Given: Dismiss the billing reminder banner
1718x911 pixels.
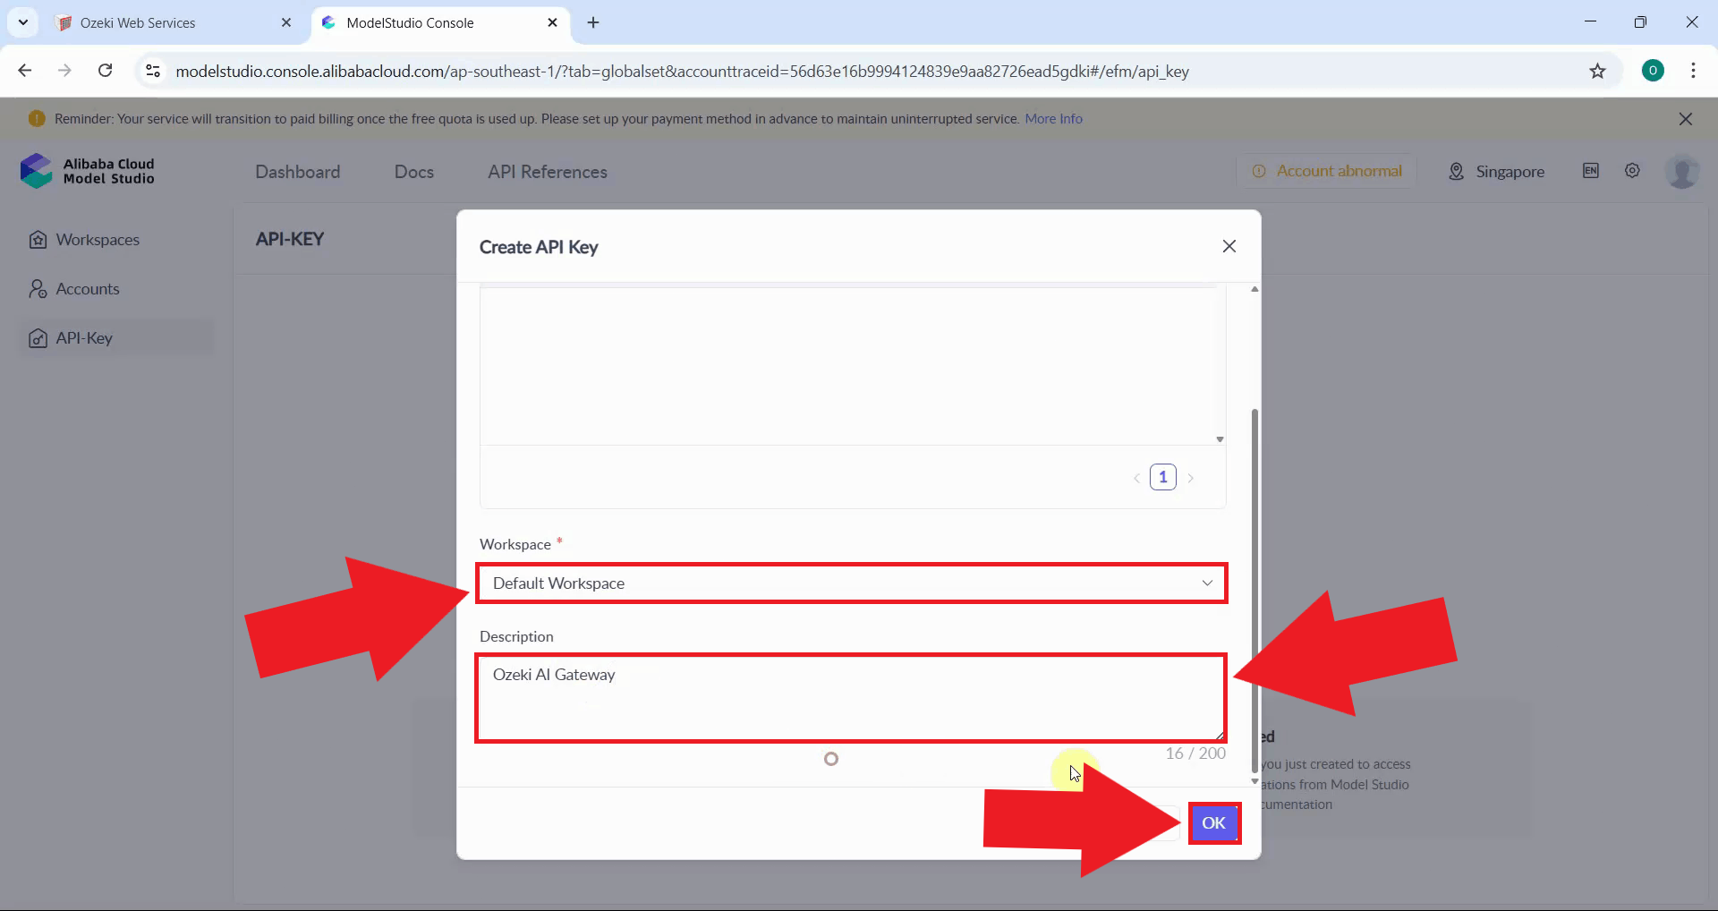Looking at the screenshot, I should click(x=1685, y=119).
